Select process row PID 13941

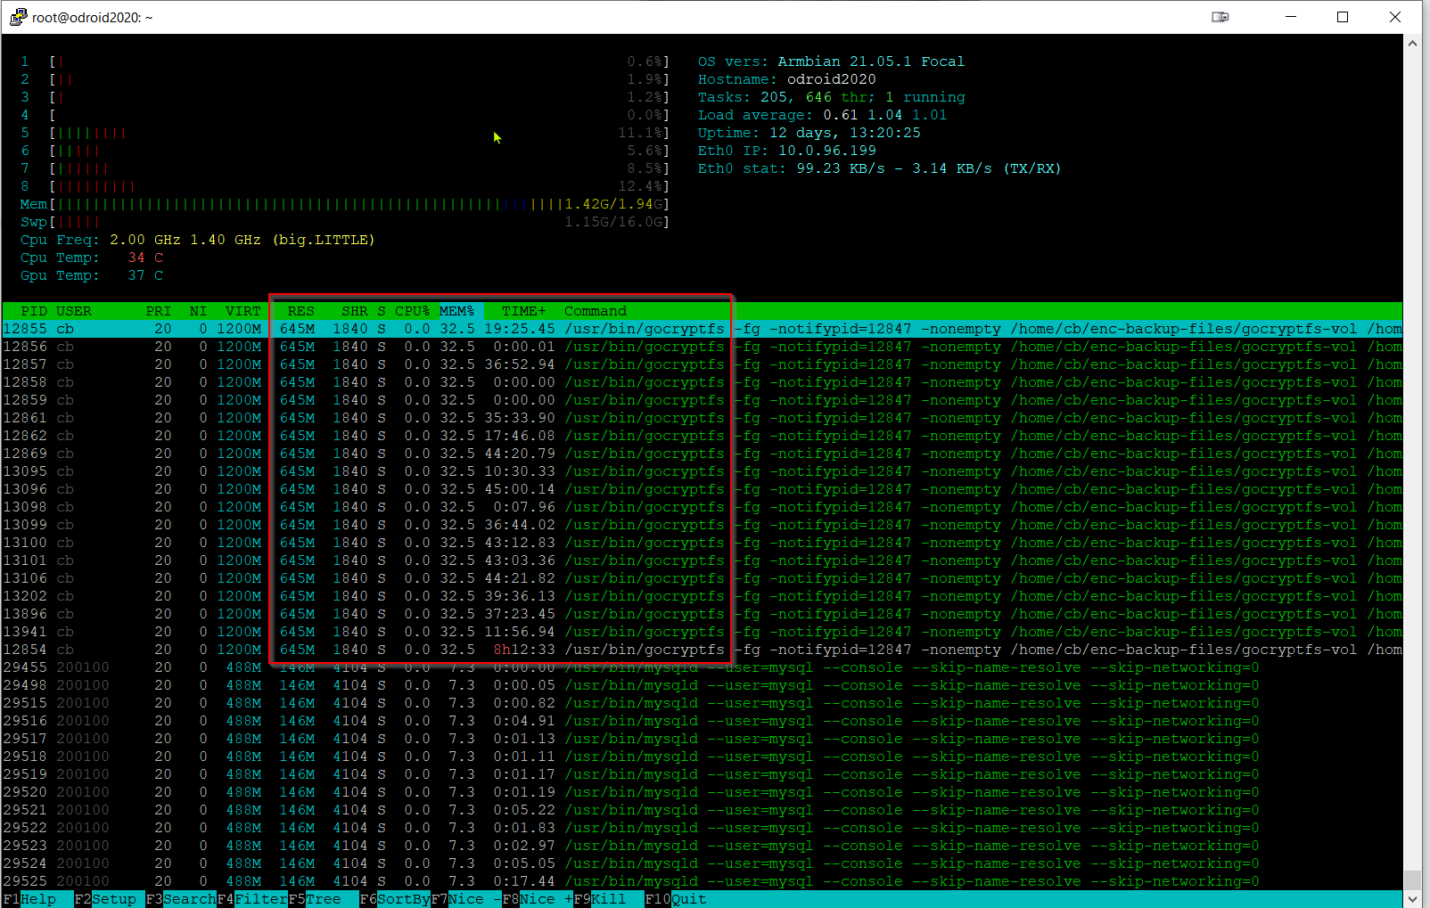703,632
